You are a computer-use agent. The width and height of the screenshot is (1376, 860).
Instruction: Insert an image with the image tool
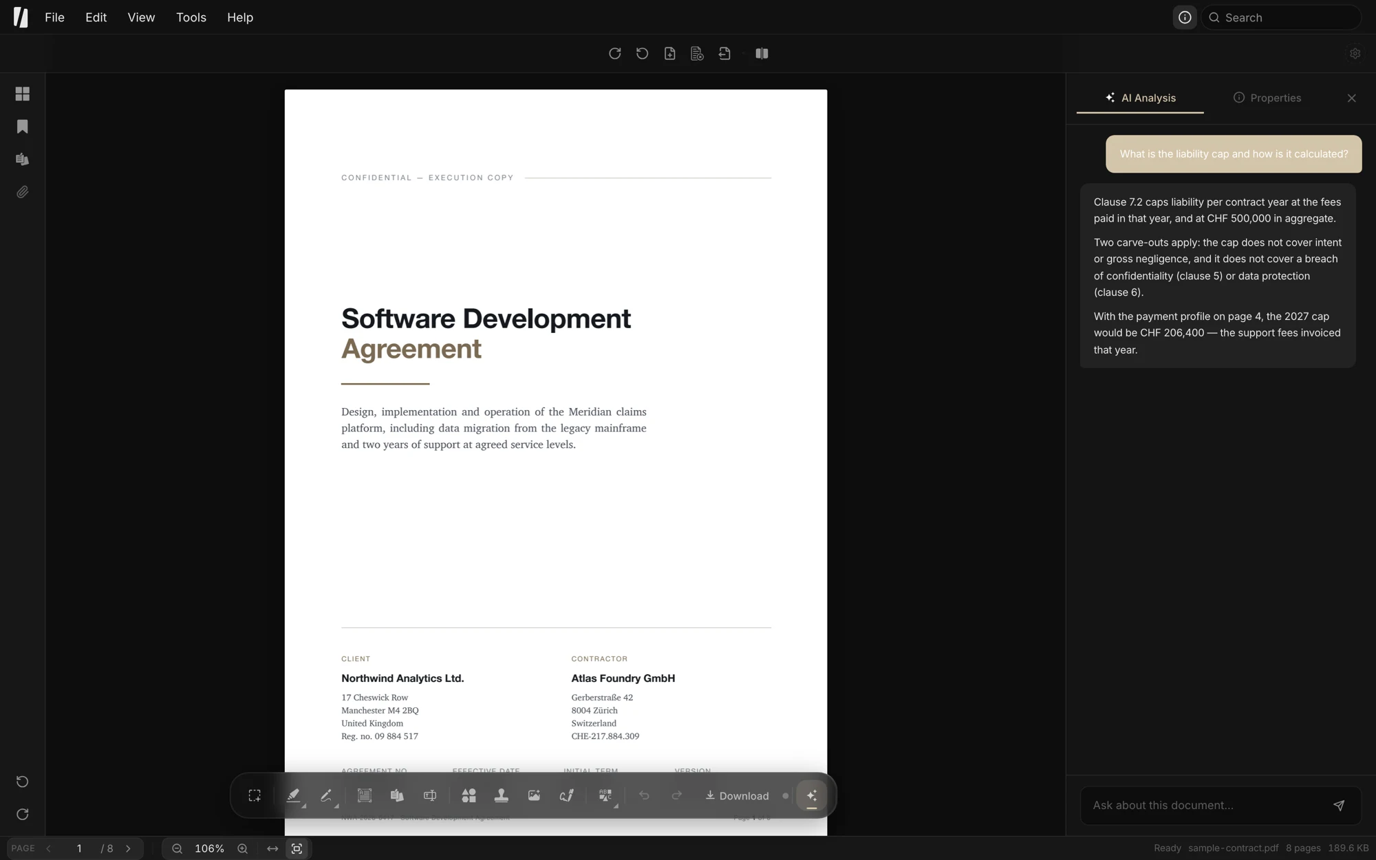(534, 795)
